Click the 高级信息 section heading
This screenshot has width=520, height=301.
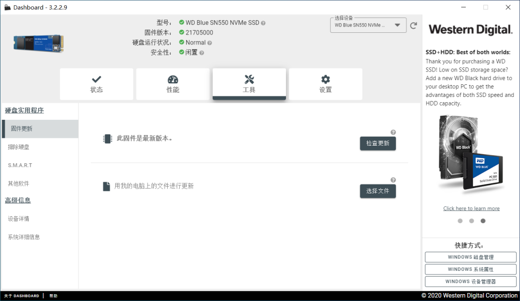tap(18, 200)
